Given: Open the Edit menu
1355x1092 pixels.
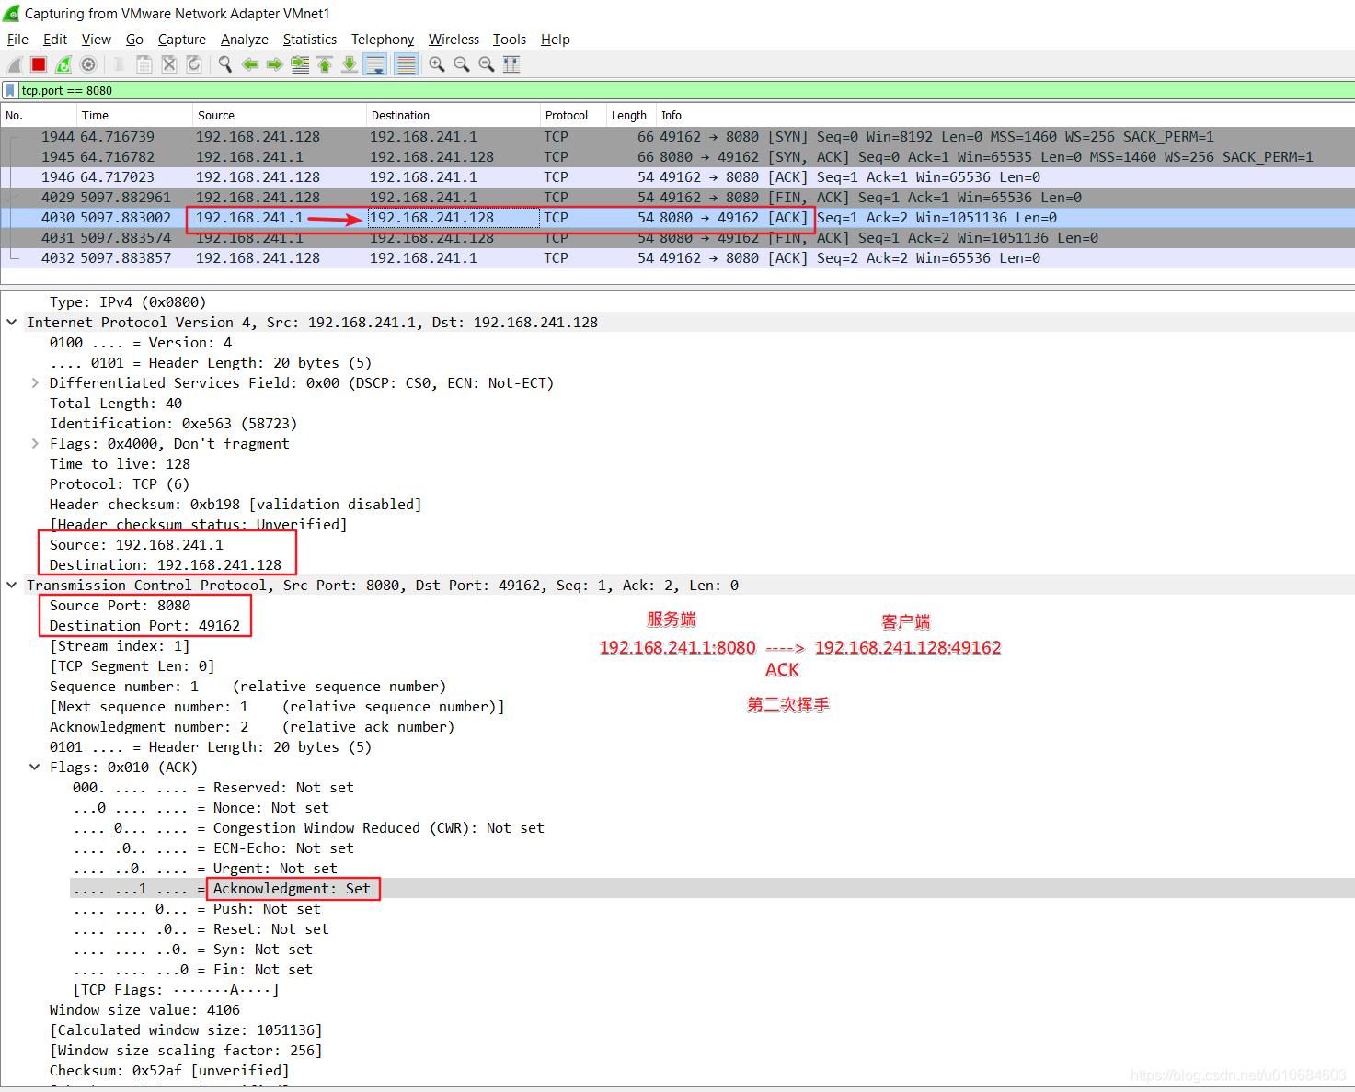Looking at the screenshot, I should (55, 40).
